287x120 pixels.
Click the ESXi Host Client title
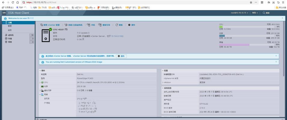[x=19, y=13]
